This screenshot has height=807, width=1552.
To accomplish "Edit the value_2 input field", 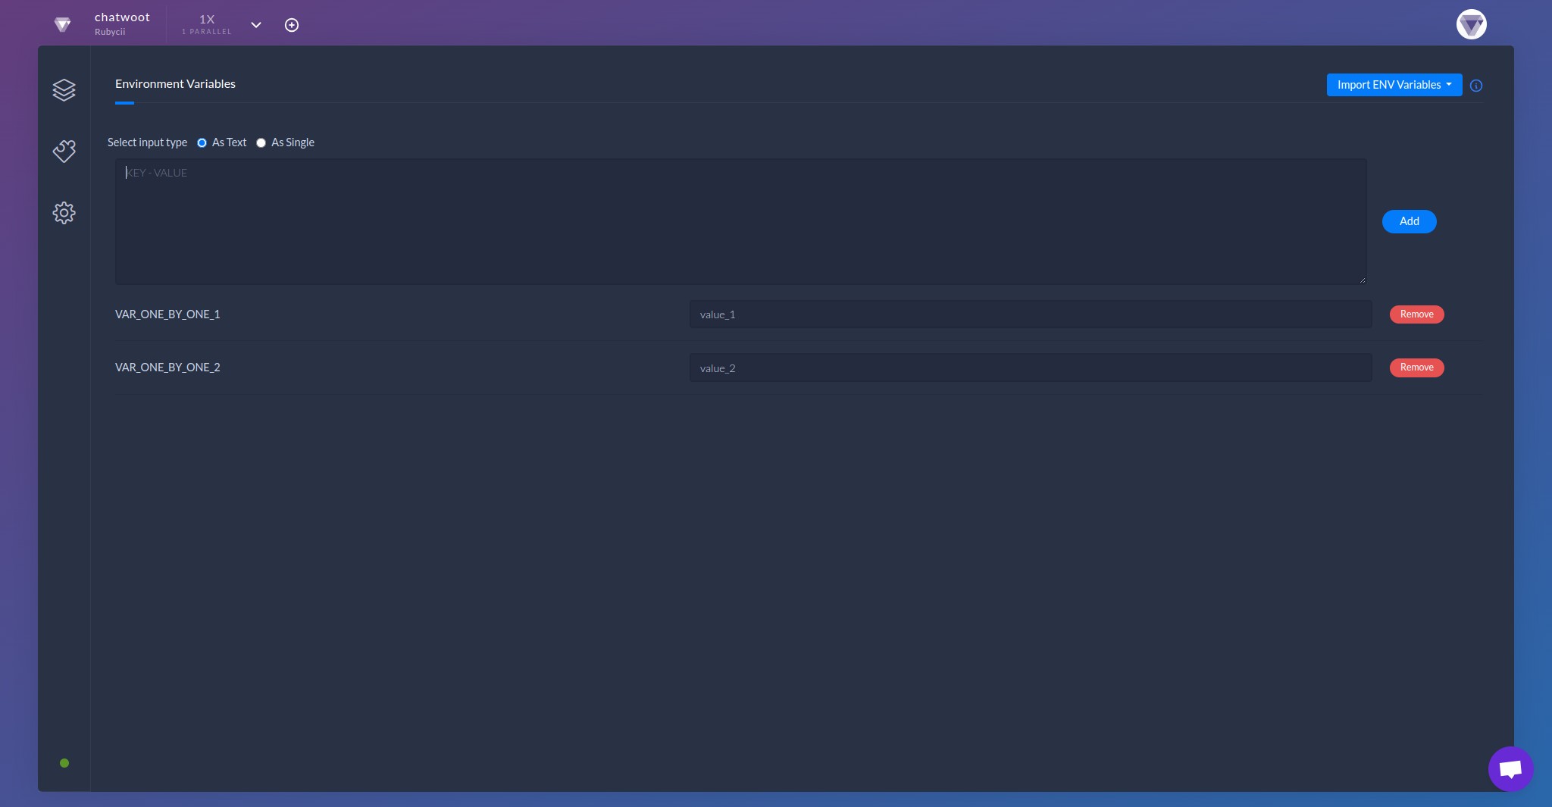I will pyautogui.click(x=1029, y=368).
